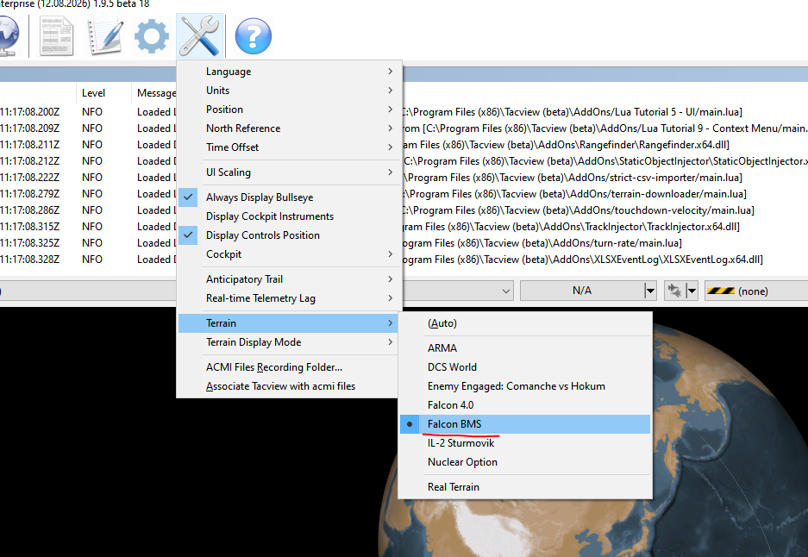
Task: Open ACMI Files Recording Folder dialog
Action: click(289, 367)
